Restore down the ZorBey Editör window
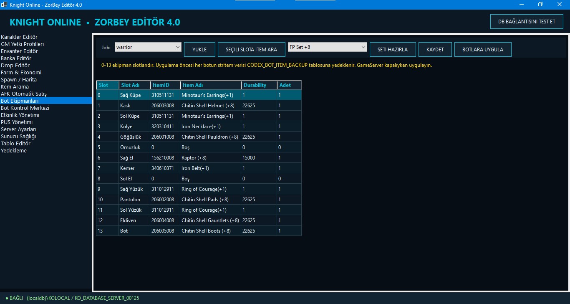This screenshot has width=570, height=304. pyautogui.click(x=540, y=4)
